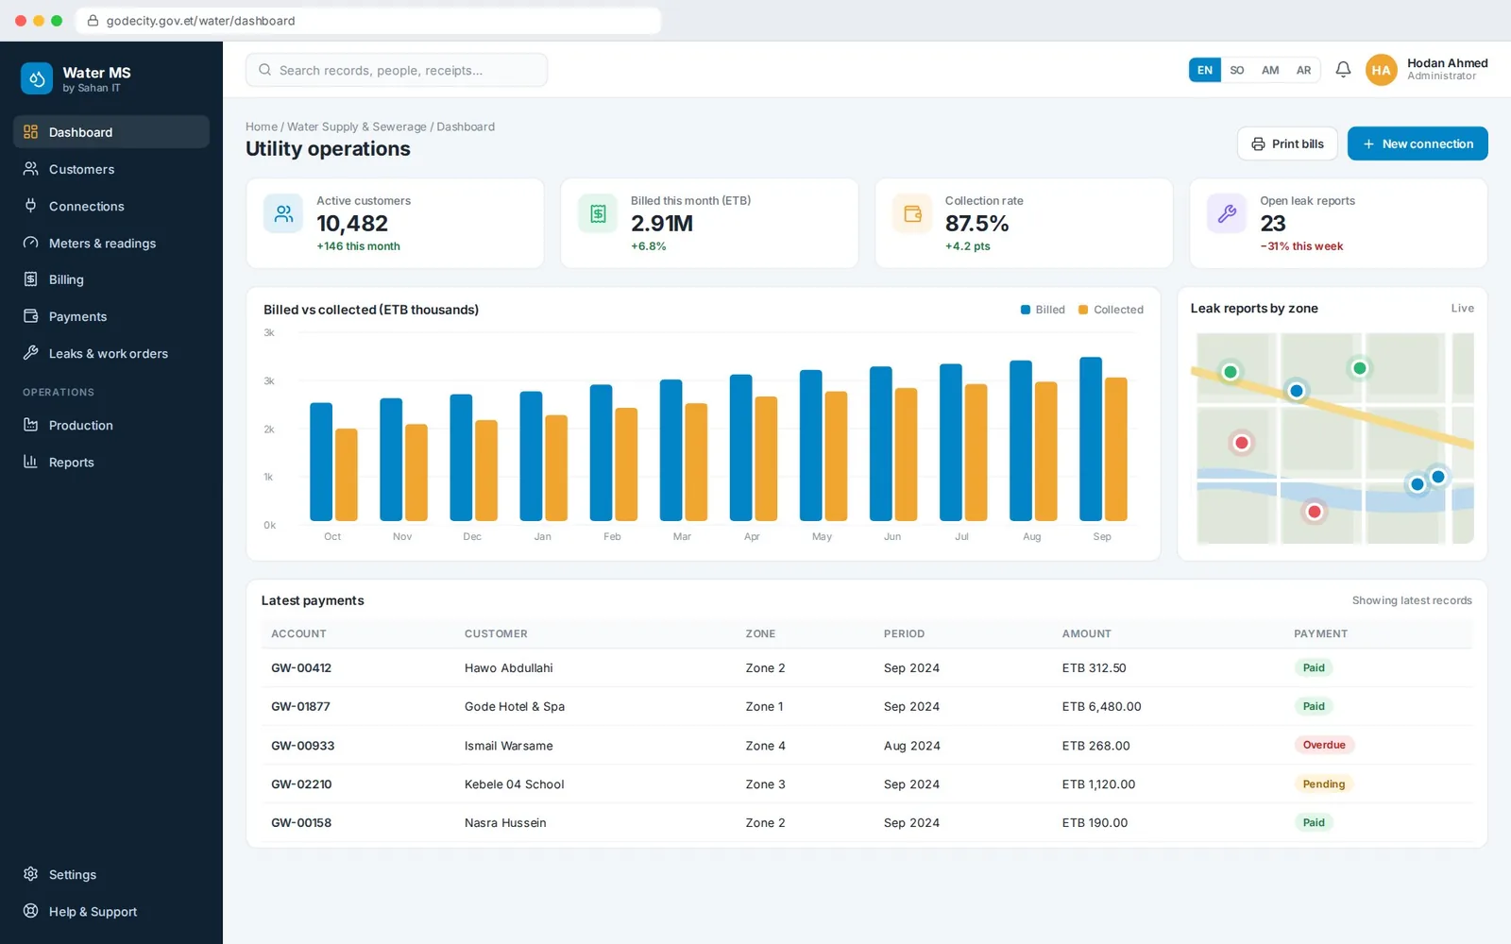Open Hodan Ahmed profile name
1511x944 pixels.
(x=1447, y=63)
